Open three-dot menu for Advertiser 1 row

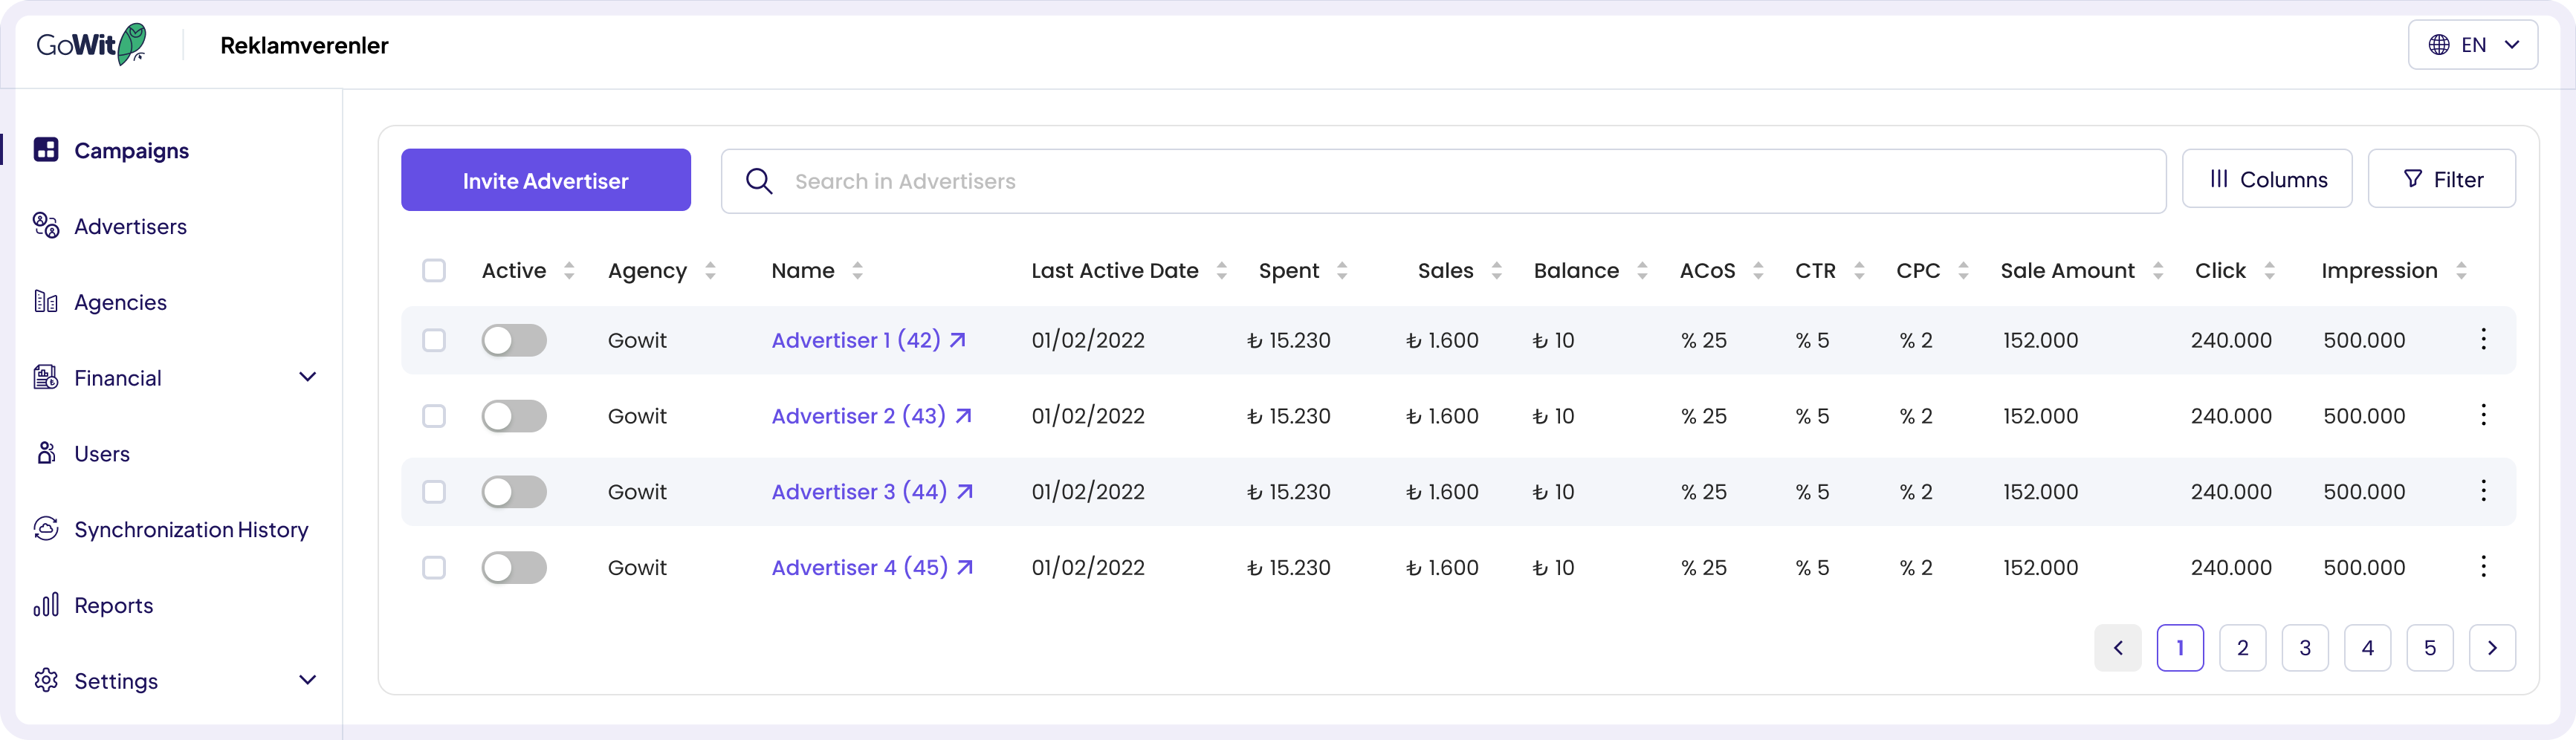coord(2483,340)
